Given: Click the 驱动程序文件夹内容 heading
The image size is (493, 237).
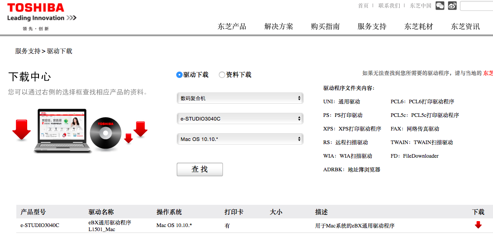Looking at the screenshot, I should (x=349, y=88).
